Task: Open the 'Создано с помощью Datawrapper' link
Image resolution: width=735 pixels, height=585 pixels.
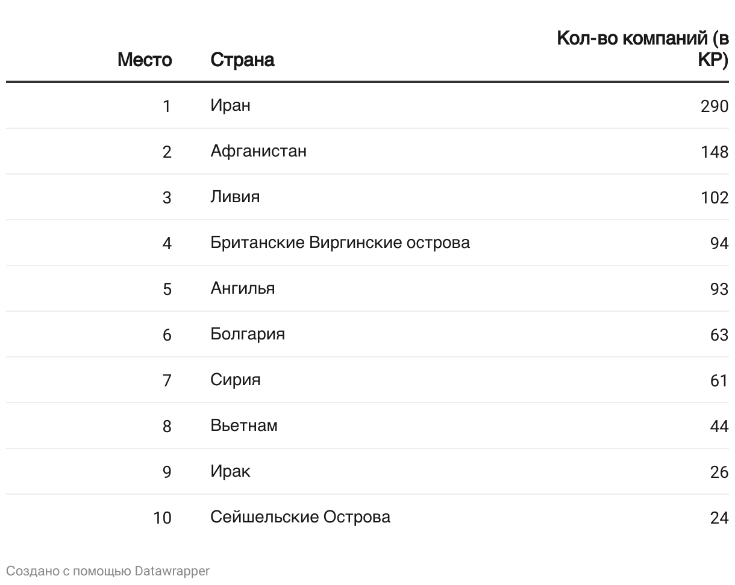Action: pyautogui.click(x=108, y=571)
